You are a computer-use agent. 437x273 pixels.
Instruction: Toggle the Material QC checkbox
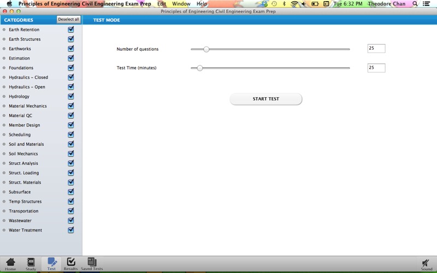pos(71,115)
